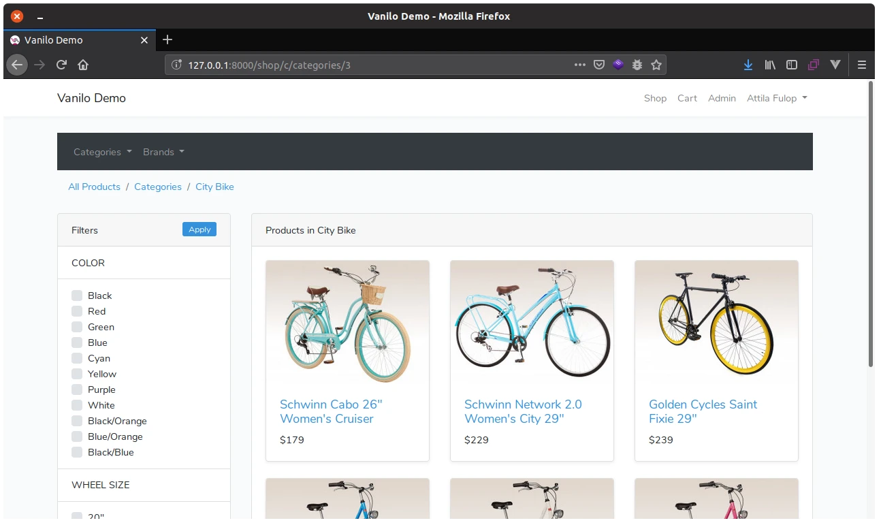Bookmark this page with the star icon
This screenshot has width=881, height=525.
click(656, 65)
